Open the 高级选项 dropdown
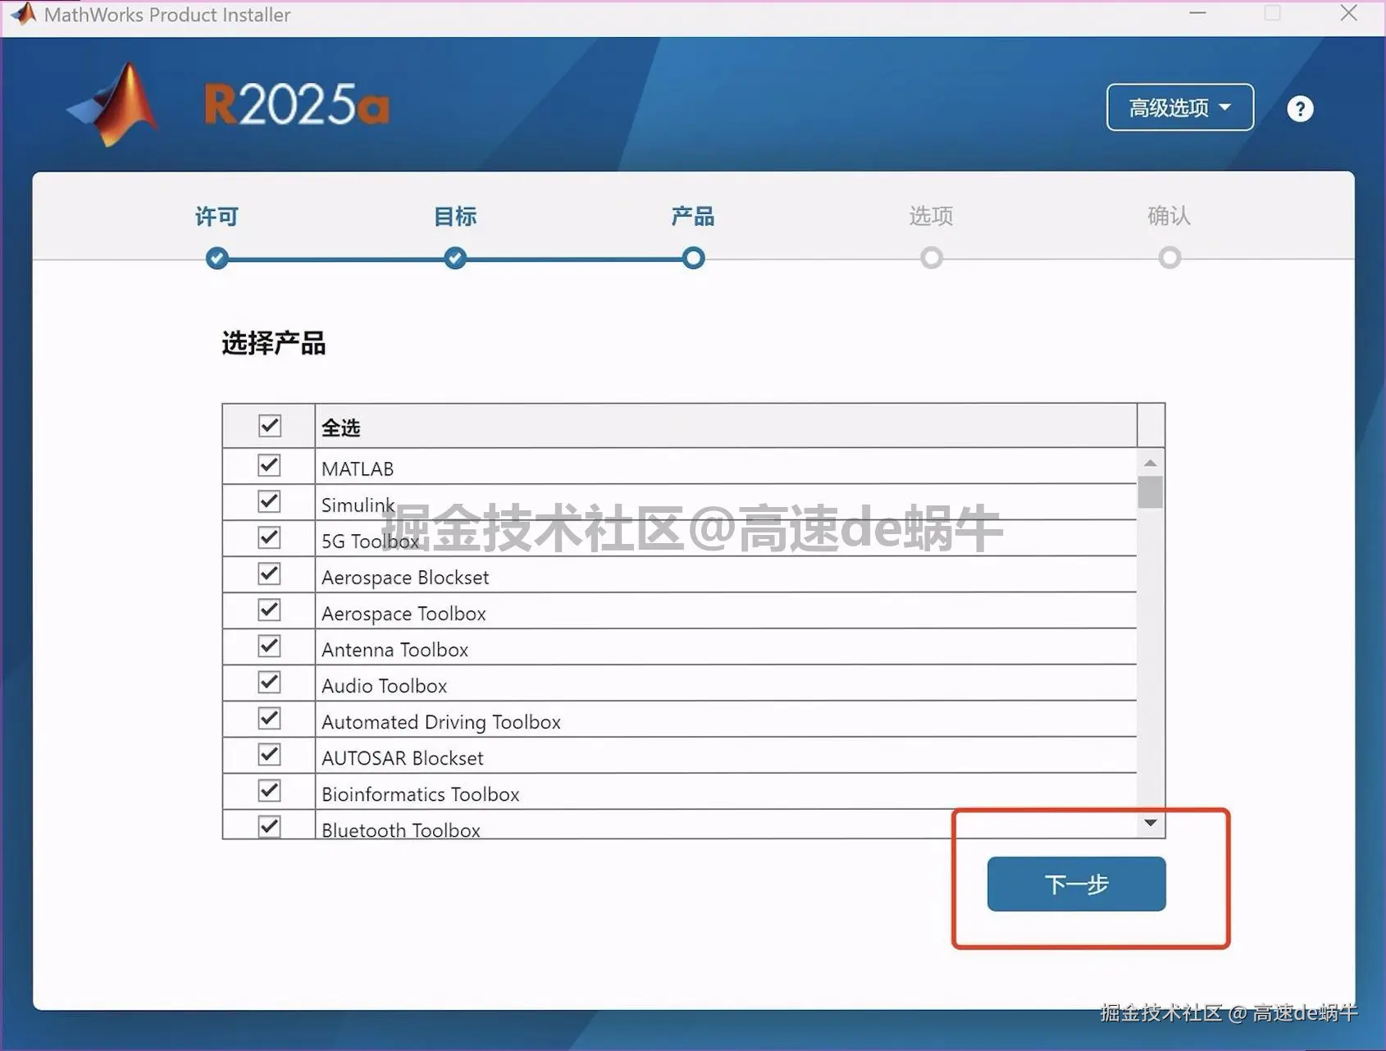The width and height of the screenshot is (1386, 1051). (1179, 107)
